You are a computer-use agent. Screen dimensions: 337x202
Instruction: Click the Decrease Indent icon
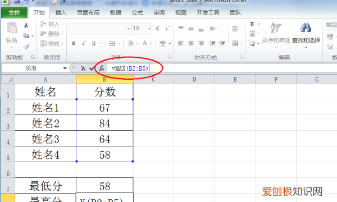coord(212,43)
